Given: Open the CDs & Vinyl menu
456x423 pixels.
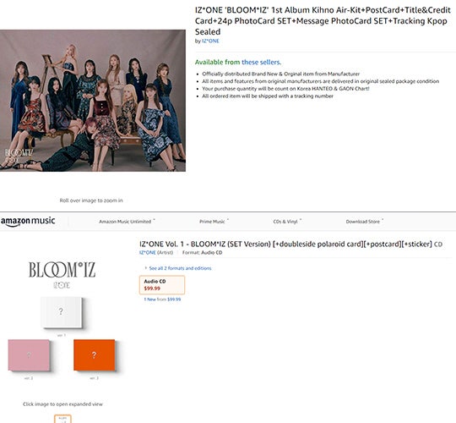Looking at the screenshot, I should coord(287,222).
